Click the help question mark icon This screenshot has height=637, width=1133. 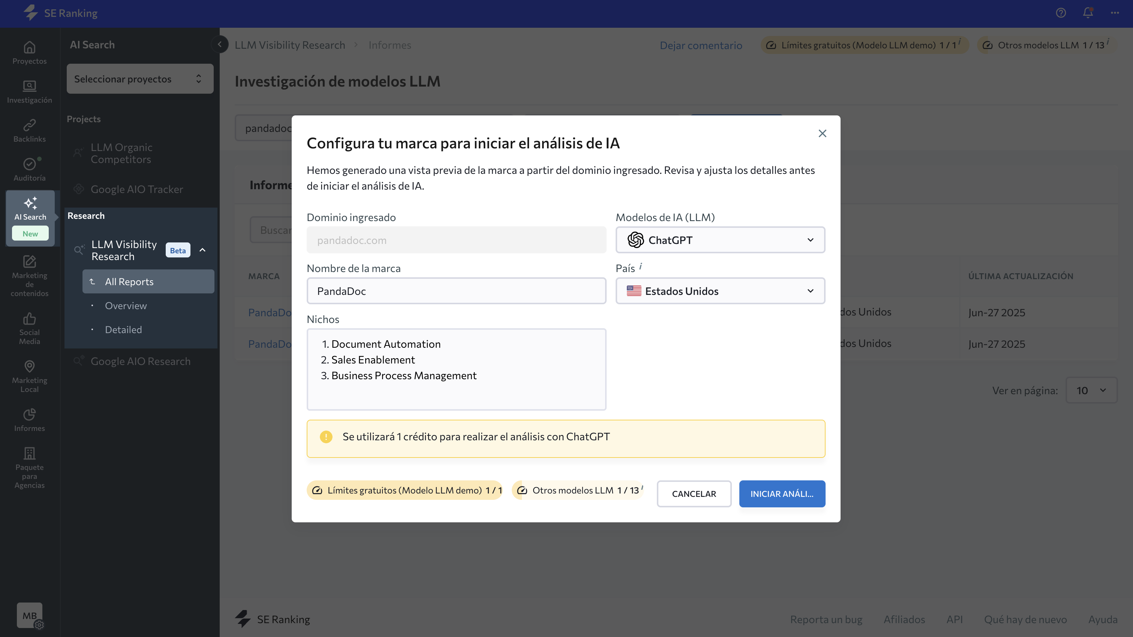click(1061, 13)
